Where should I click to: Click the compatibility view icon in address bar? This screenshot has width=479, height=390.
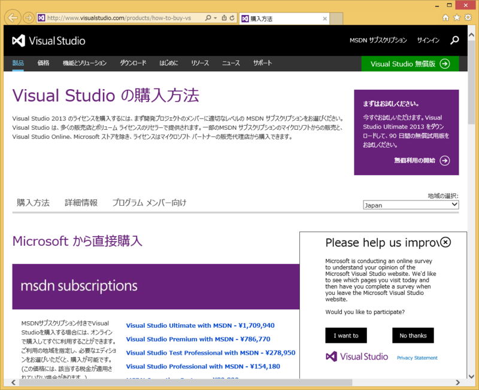pyautogui.click(x=224, y=18)
